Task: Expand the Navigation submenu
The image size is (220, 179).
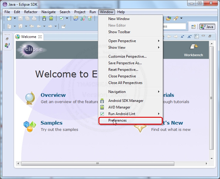Action: click(131, 92)
